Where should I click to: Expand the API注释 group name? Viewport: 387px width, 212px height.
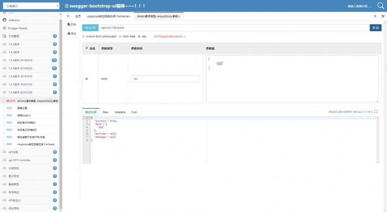pos(13,152)
